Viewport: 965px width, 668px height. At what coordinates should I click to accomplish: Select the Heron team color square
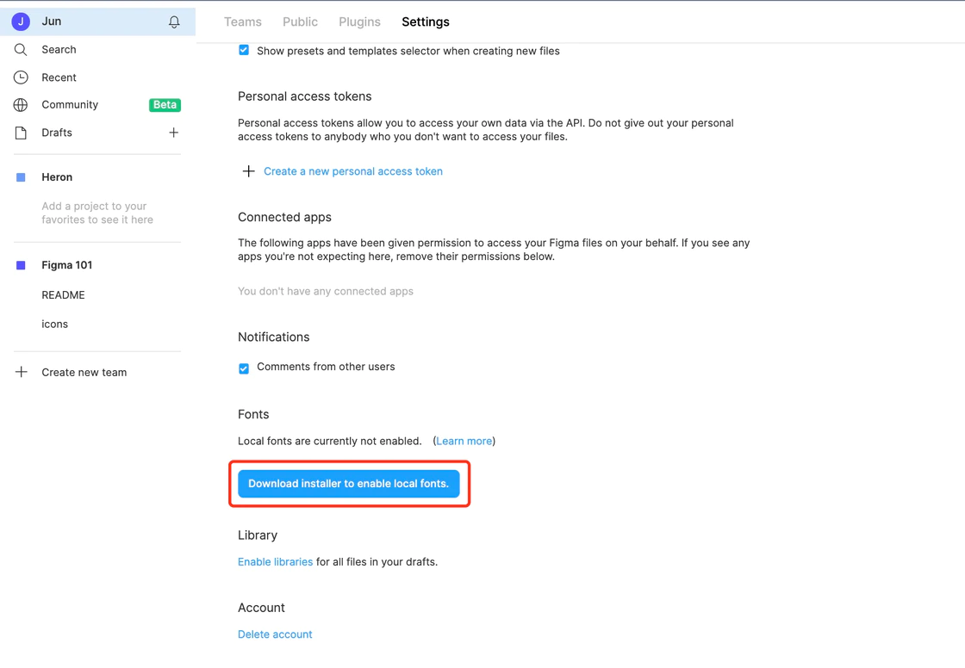point(21,177)
